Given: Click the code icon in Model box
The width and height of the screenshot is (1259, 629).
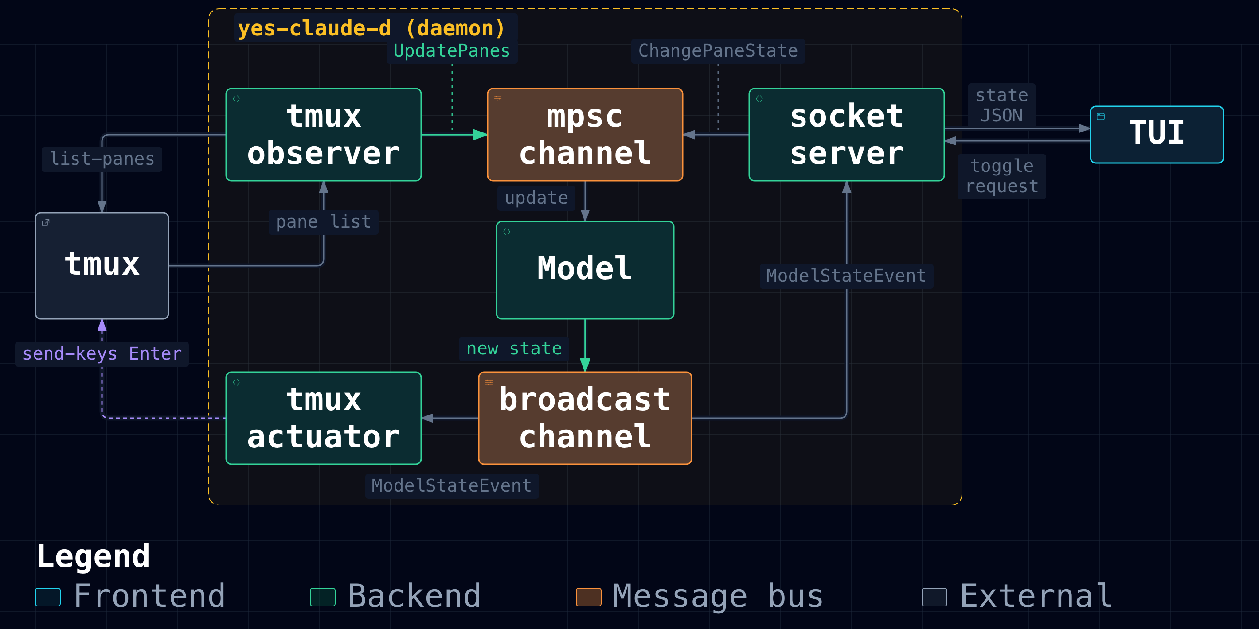Looking at the screenshot, I should click(x=507, y=232).
